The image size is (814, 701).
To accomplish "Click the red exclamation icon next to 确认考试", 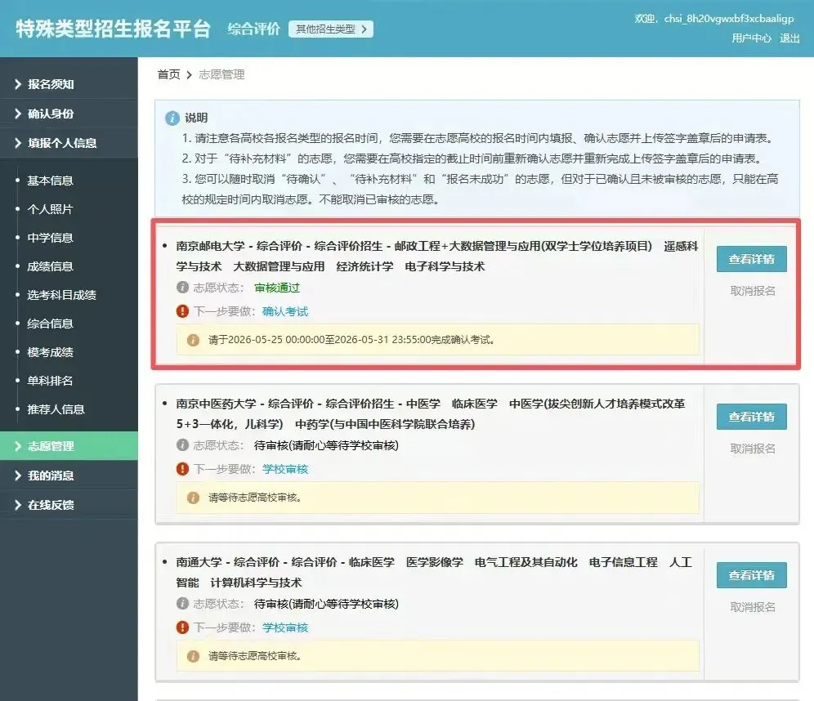I will 183,311.
